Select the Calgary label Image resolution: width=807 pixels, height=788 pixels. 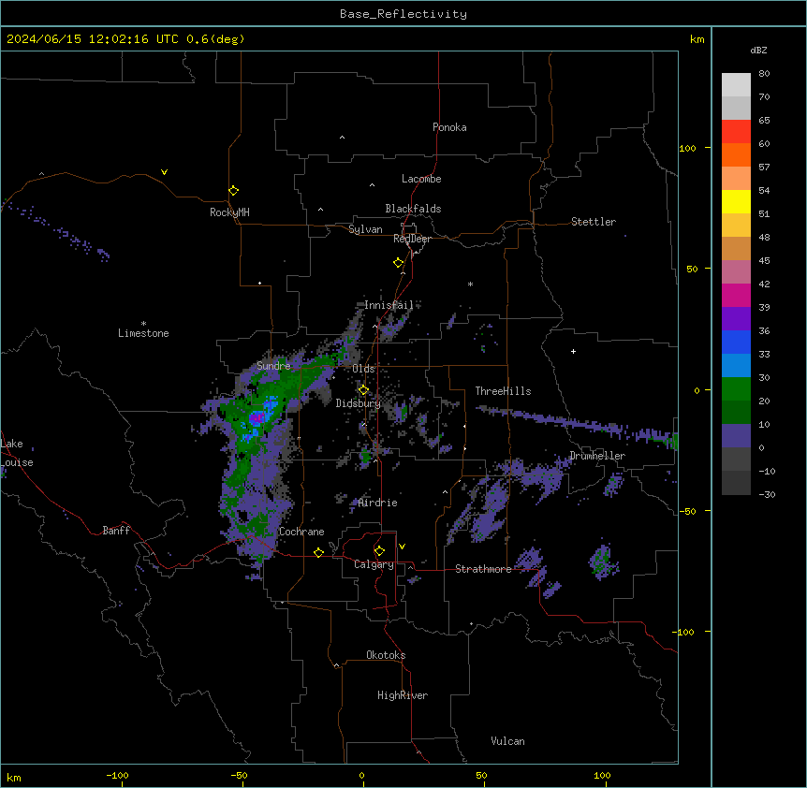click(374, 564)
